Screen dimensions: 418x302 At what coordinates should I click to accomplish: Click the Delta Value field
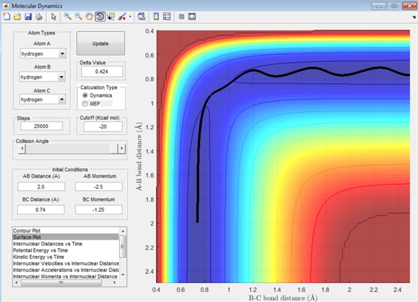(102, 71)
